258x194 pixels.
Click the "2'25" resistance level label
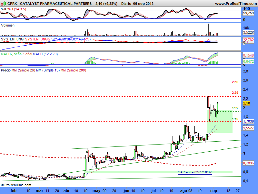[x=235, y=93]
